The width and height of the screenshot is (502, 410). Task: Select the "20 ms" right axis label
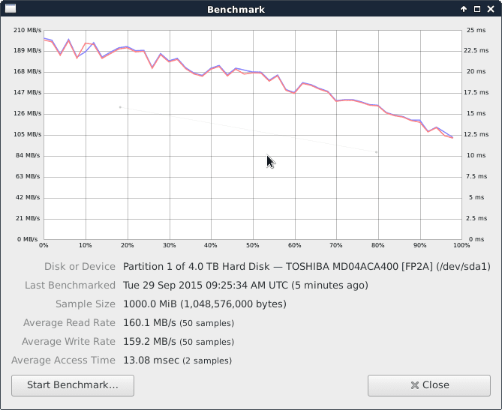click(476, 71)
